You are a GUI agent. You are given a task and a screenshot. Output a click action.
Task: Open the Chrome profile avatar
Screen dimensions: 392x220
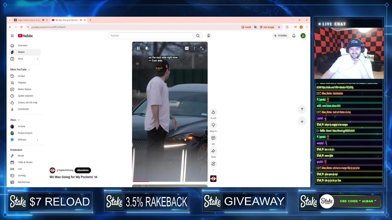point(301,27)
